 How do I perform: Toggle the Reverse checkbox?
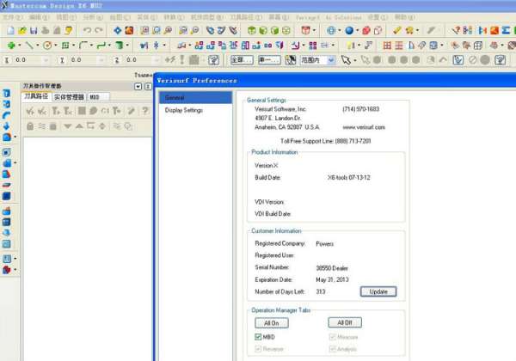[x=258, y=349]
